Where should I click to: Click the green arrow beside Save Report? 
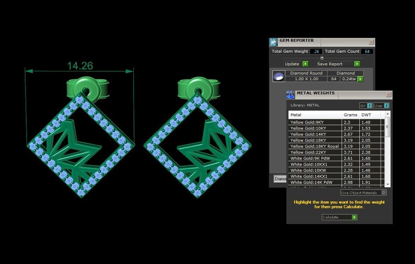pyautogui.click(x=357, y=64)
